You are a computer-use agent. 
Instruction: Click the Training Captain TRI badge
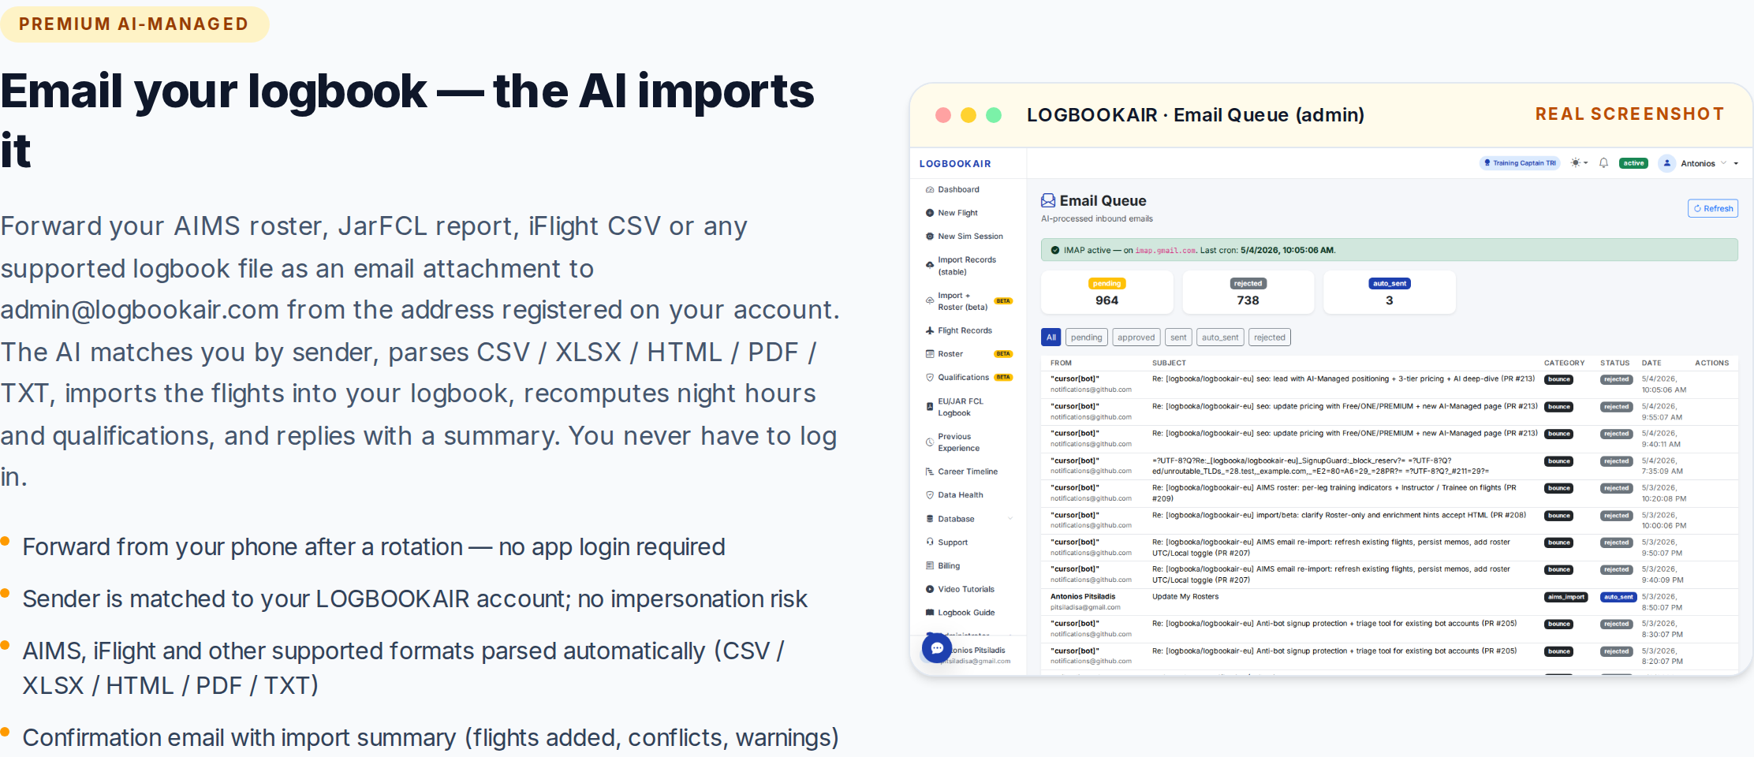click(1520, 163)
